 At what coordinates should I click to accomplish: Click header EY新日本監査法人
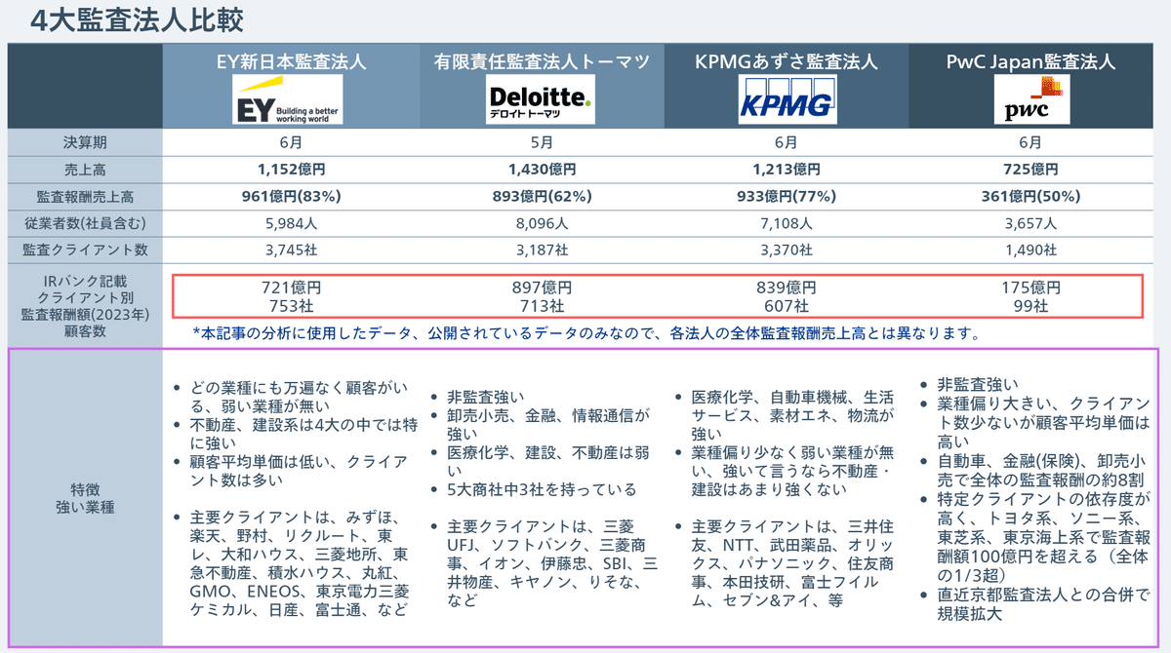point(291,61)
